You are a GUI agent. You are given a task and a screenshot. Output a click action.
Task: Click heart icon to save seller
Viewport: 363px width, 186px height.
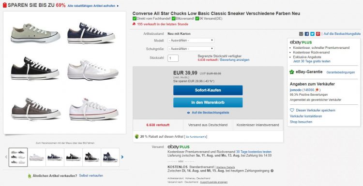coord(292,110)
